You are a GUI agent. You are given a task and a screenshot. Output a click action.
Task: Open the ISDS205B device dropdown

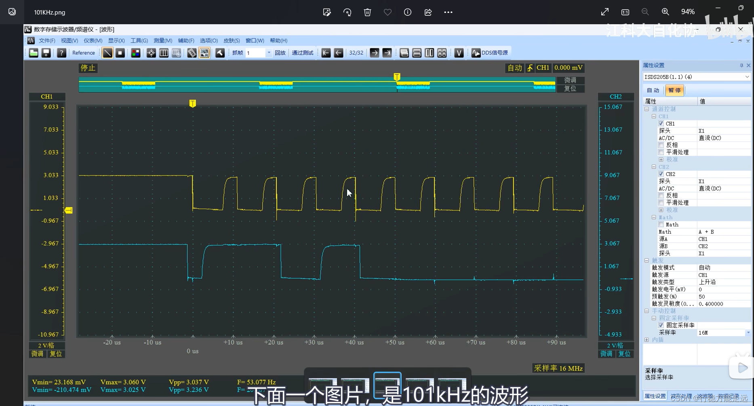point(747,77)
